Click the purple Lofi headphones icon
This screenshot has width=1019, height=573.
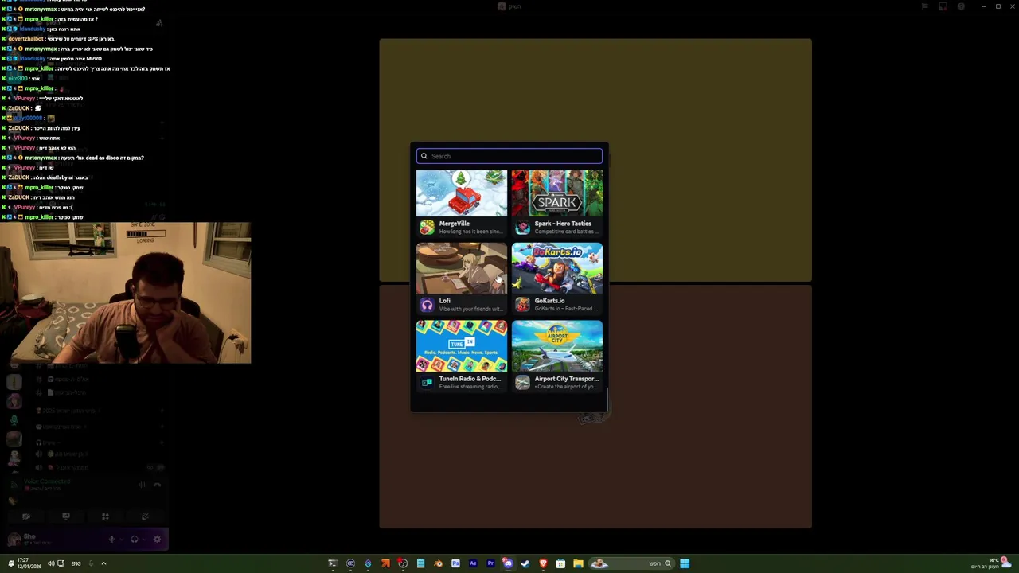[x=428, y=305]
